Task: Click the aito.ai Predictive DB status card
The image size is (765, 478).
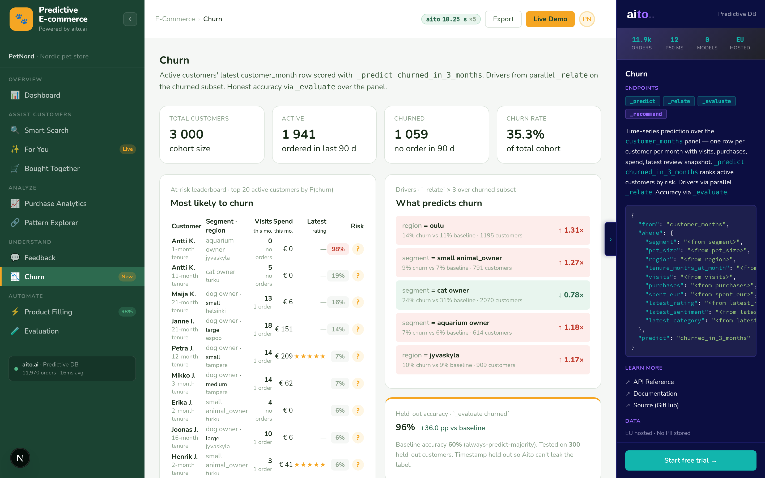Action: point(72,369)
